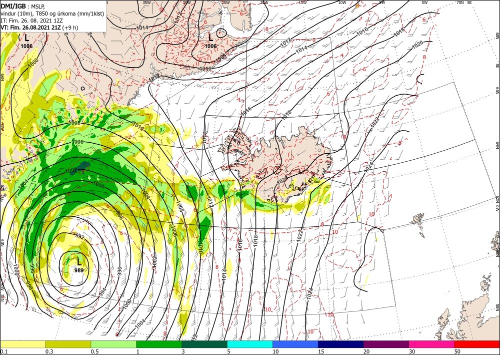Click the '50' legend value label

pyautogui.click(x=457, y=351)
